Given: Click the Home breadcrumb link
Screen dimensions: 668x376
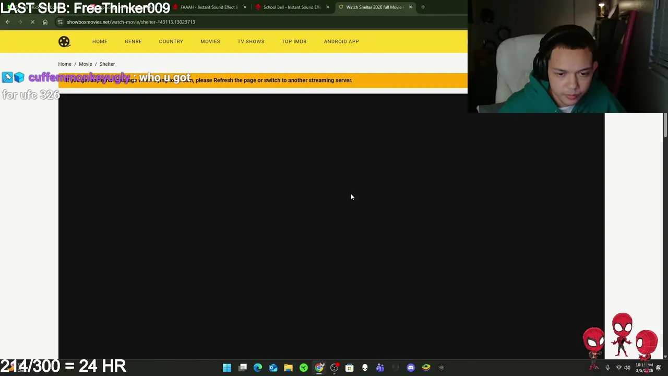Looking at the screenshot, I should (65, 64).
